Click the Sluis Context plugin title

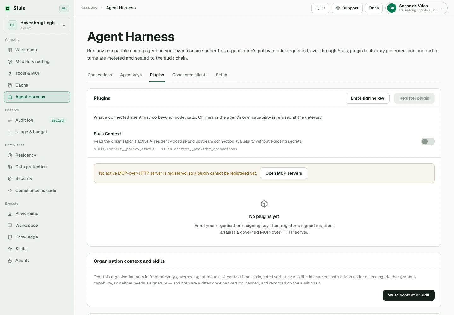coord(107,134)
